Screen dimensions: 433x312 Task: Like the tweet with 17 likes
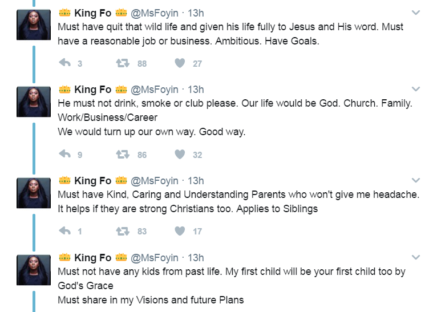[x=180, y=231]
